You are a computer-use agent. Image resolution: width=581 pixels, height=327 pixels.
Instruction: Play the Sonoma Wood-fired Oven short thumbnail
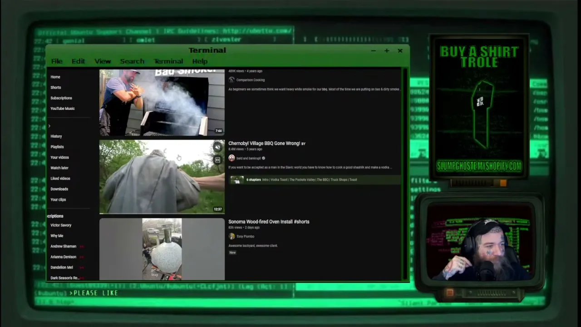click(x=162, y=249)
